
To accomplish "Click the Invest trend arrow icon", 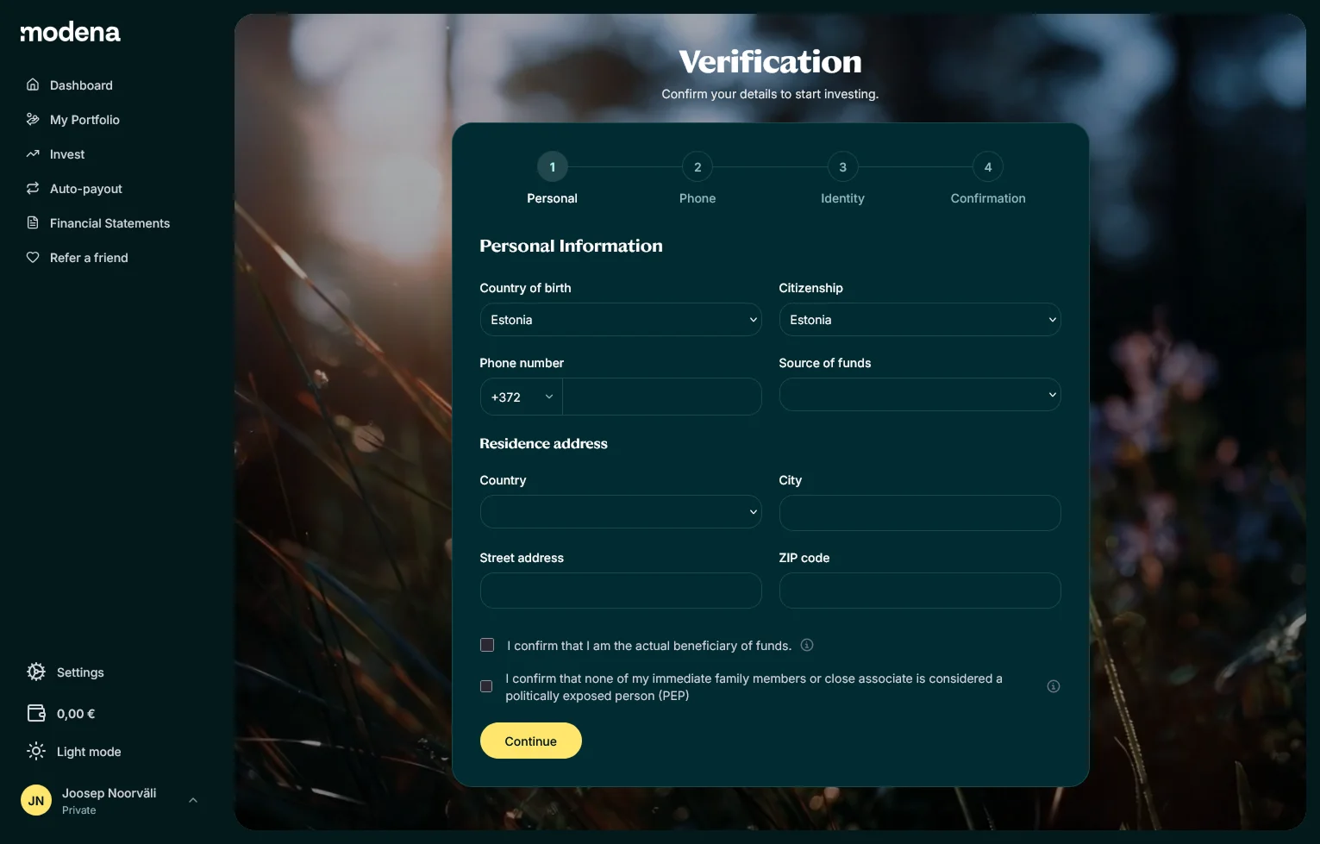I will (x=33, y=153).
